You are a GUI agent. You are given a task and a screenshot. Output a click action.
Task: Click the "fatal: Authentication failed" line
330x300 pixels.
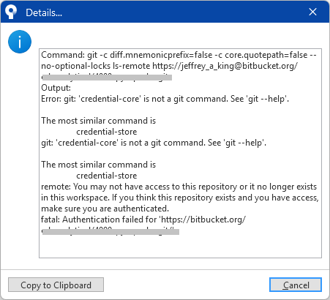(143, 220)
